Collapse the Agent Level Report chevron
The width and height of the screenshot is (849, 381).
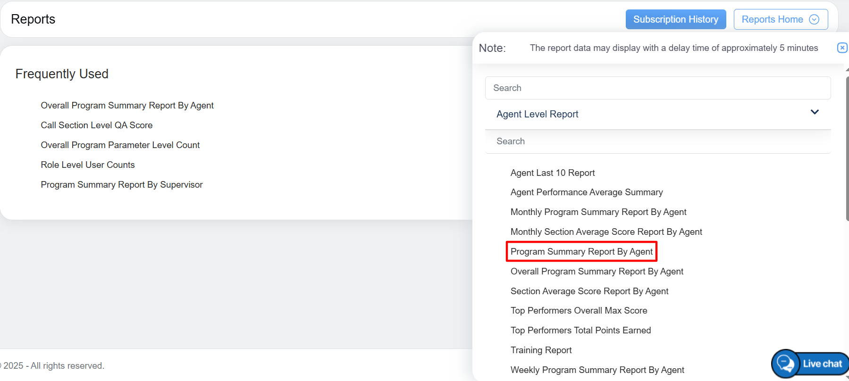coord(815,112)
